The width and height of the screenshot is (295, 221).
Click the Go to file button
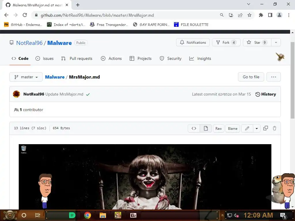click(x=251, y=77)
